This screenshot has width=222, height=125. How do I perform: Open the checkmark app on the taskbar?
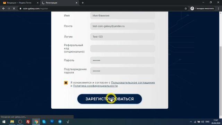(68, 122)
